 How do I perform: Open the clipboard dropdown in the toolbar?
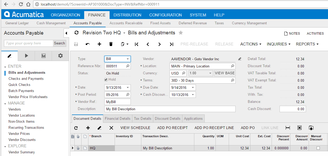tap(124, 44)
